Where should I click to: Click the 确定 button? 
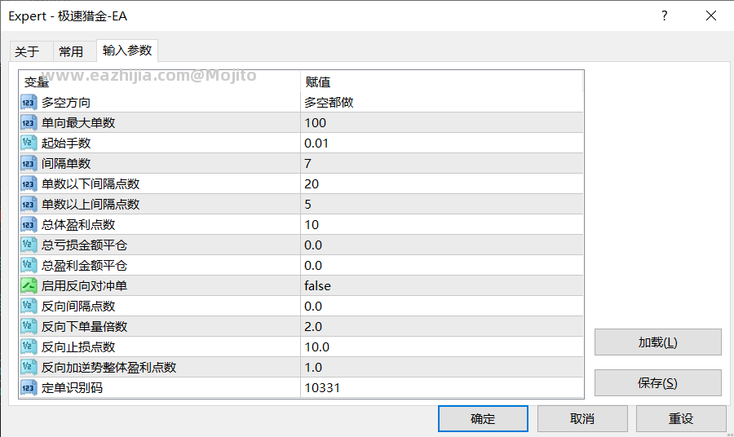[483, 419]
